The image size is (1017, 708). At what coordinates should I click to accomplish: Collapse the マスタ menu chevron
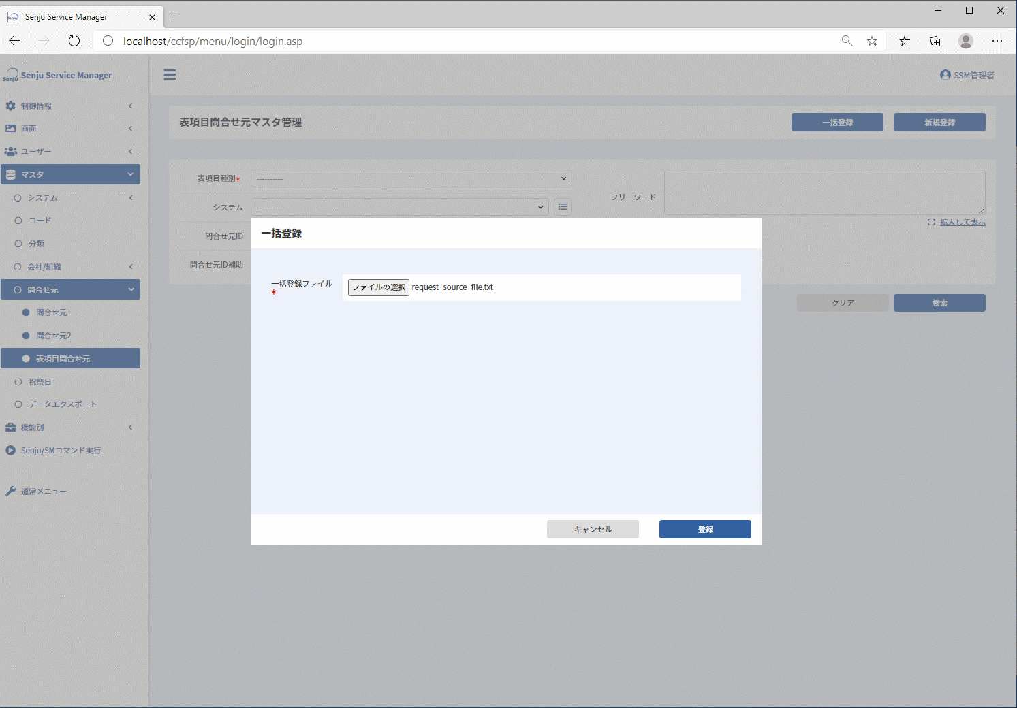coord(130,174)
